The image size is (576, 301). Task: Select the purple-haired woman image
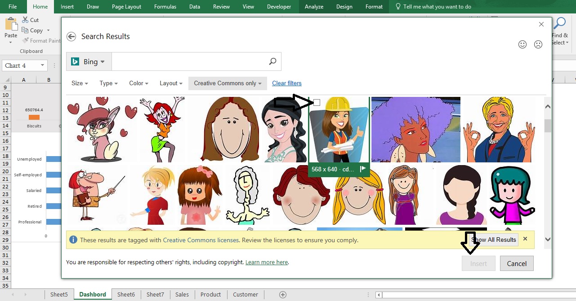pos(416,130)
